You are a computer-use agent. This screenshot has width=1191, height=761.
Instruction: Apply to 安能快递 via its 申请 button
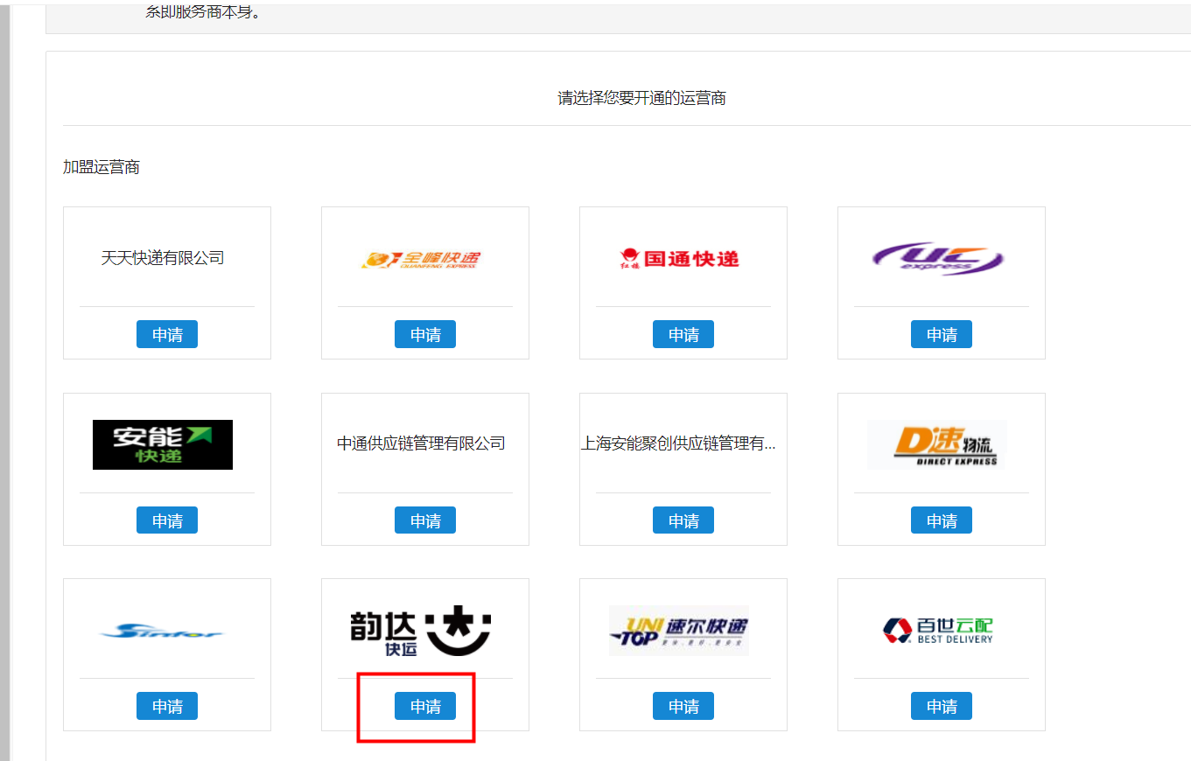(x=167, y=520)
